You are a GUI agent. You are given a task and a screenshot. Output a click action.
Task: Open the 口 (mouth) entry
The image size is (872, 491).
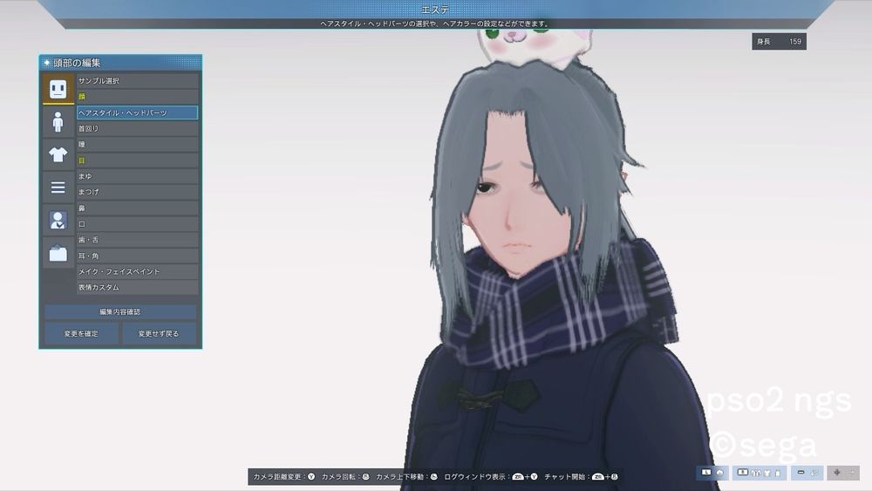137,224
